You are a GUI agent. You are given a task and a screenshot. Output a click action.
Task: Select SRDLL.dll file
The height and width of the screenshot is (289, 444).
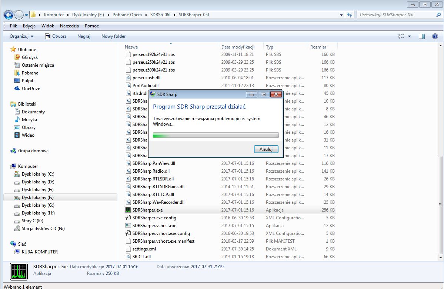[x=230, y=257]
